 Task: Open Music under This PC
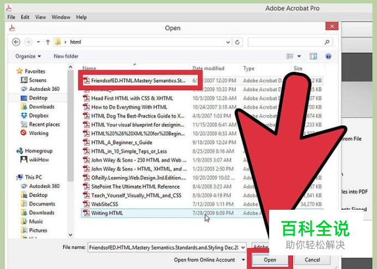coord(36,222)
